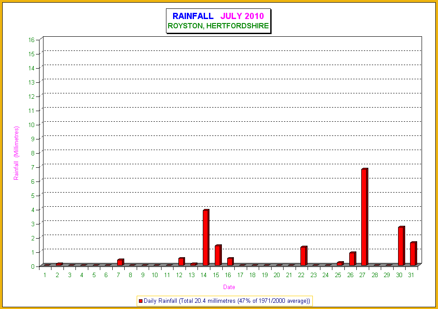Click y-axis value 13
The image size is (438, 309).
32,82
